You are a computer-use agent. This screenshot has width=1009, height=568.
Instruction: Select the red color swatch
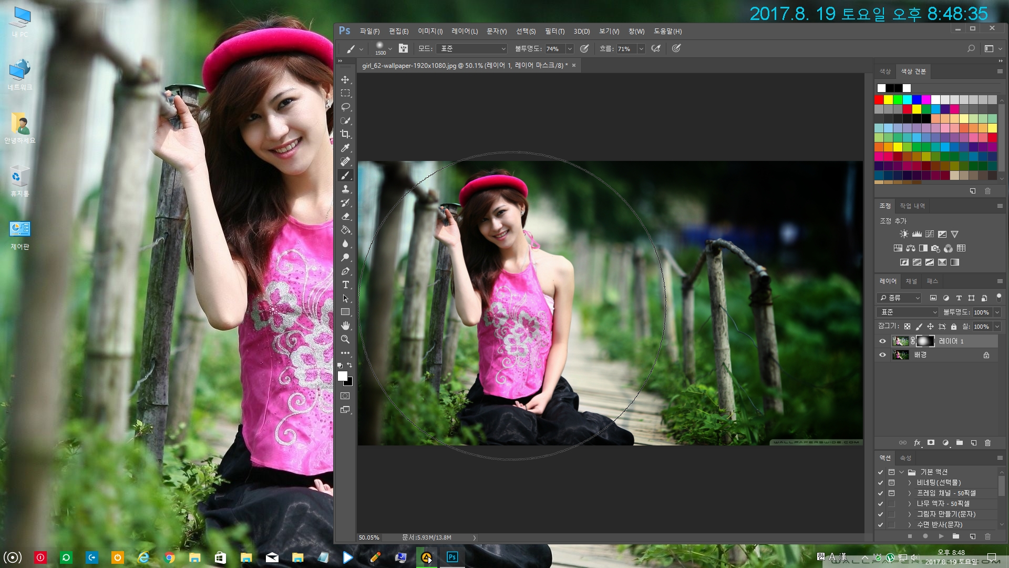coord(879,99)
